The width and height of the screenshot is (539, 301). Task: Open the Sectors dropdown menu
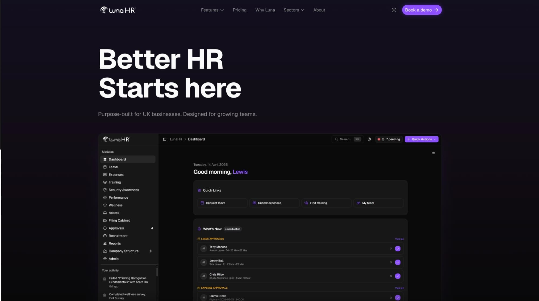click(294, 10)
